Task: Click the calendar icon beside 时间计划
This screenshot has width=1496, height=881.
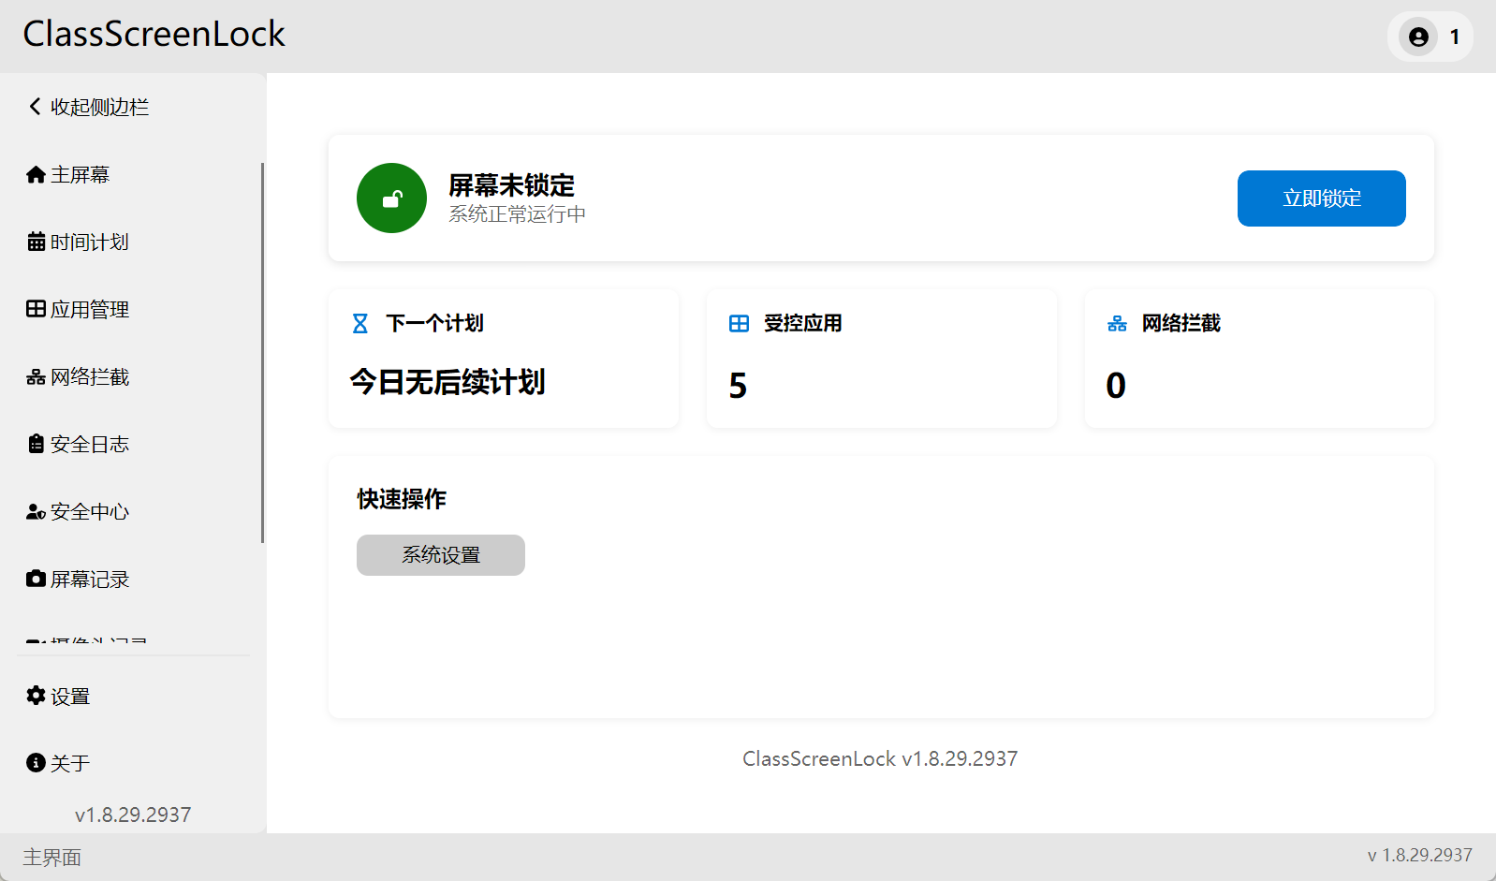Action: coord(36,242)
